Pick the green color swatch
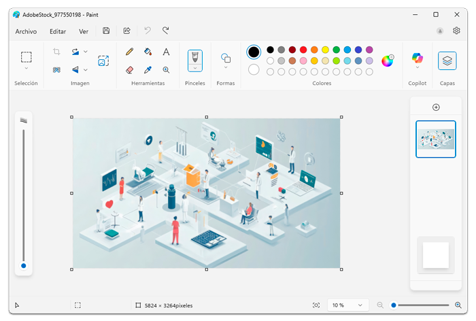This screenshot has height=321, width=476. pos(336,50)
